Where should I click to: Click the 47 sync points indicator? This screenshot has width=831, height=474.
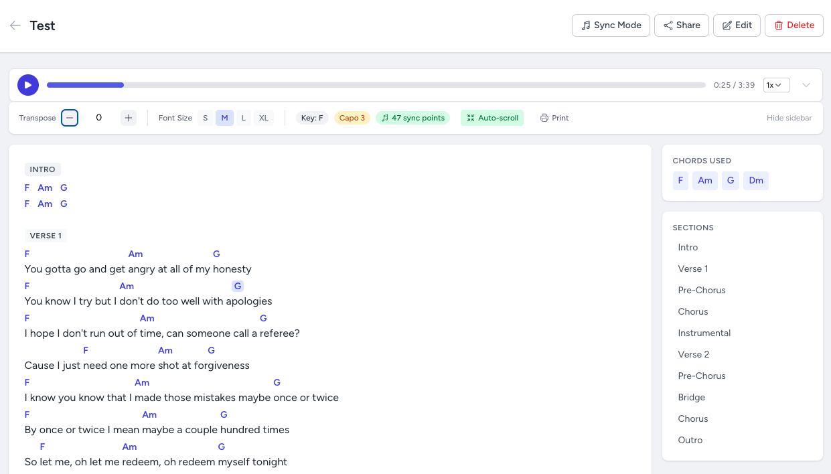tap(413, 117)
